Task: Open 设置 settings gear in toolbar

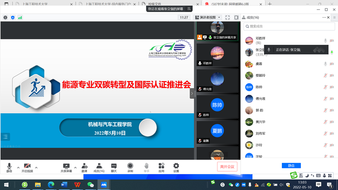Action: click(176, 167)
